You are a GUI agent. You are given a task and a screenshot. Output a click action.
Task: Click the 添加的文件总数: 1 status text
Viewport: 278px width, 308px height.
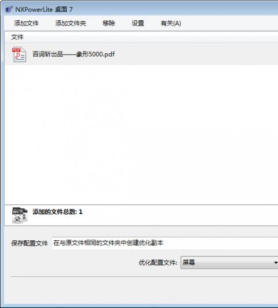tap(57, 212)
